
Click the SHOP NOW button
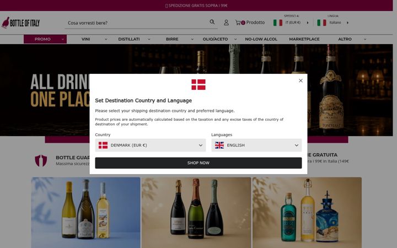click(x=198, y=163)
